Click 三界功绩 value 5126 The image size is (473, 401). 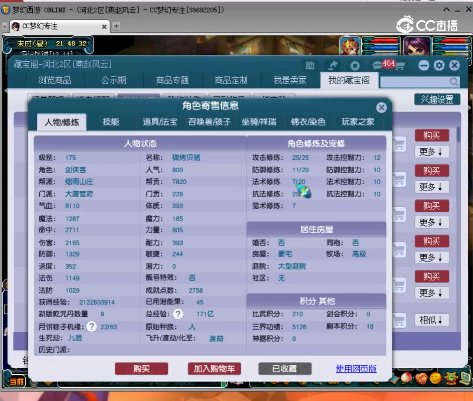click(x=299, y=327)
